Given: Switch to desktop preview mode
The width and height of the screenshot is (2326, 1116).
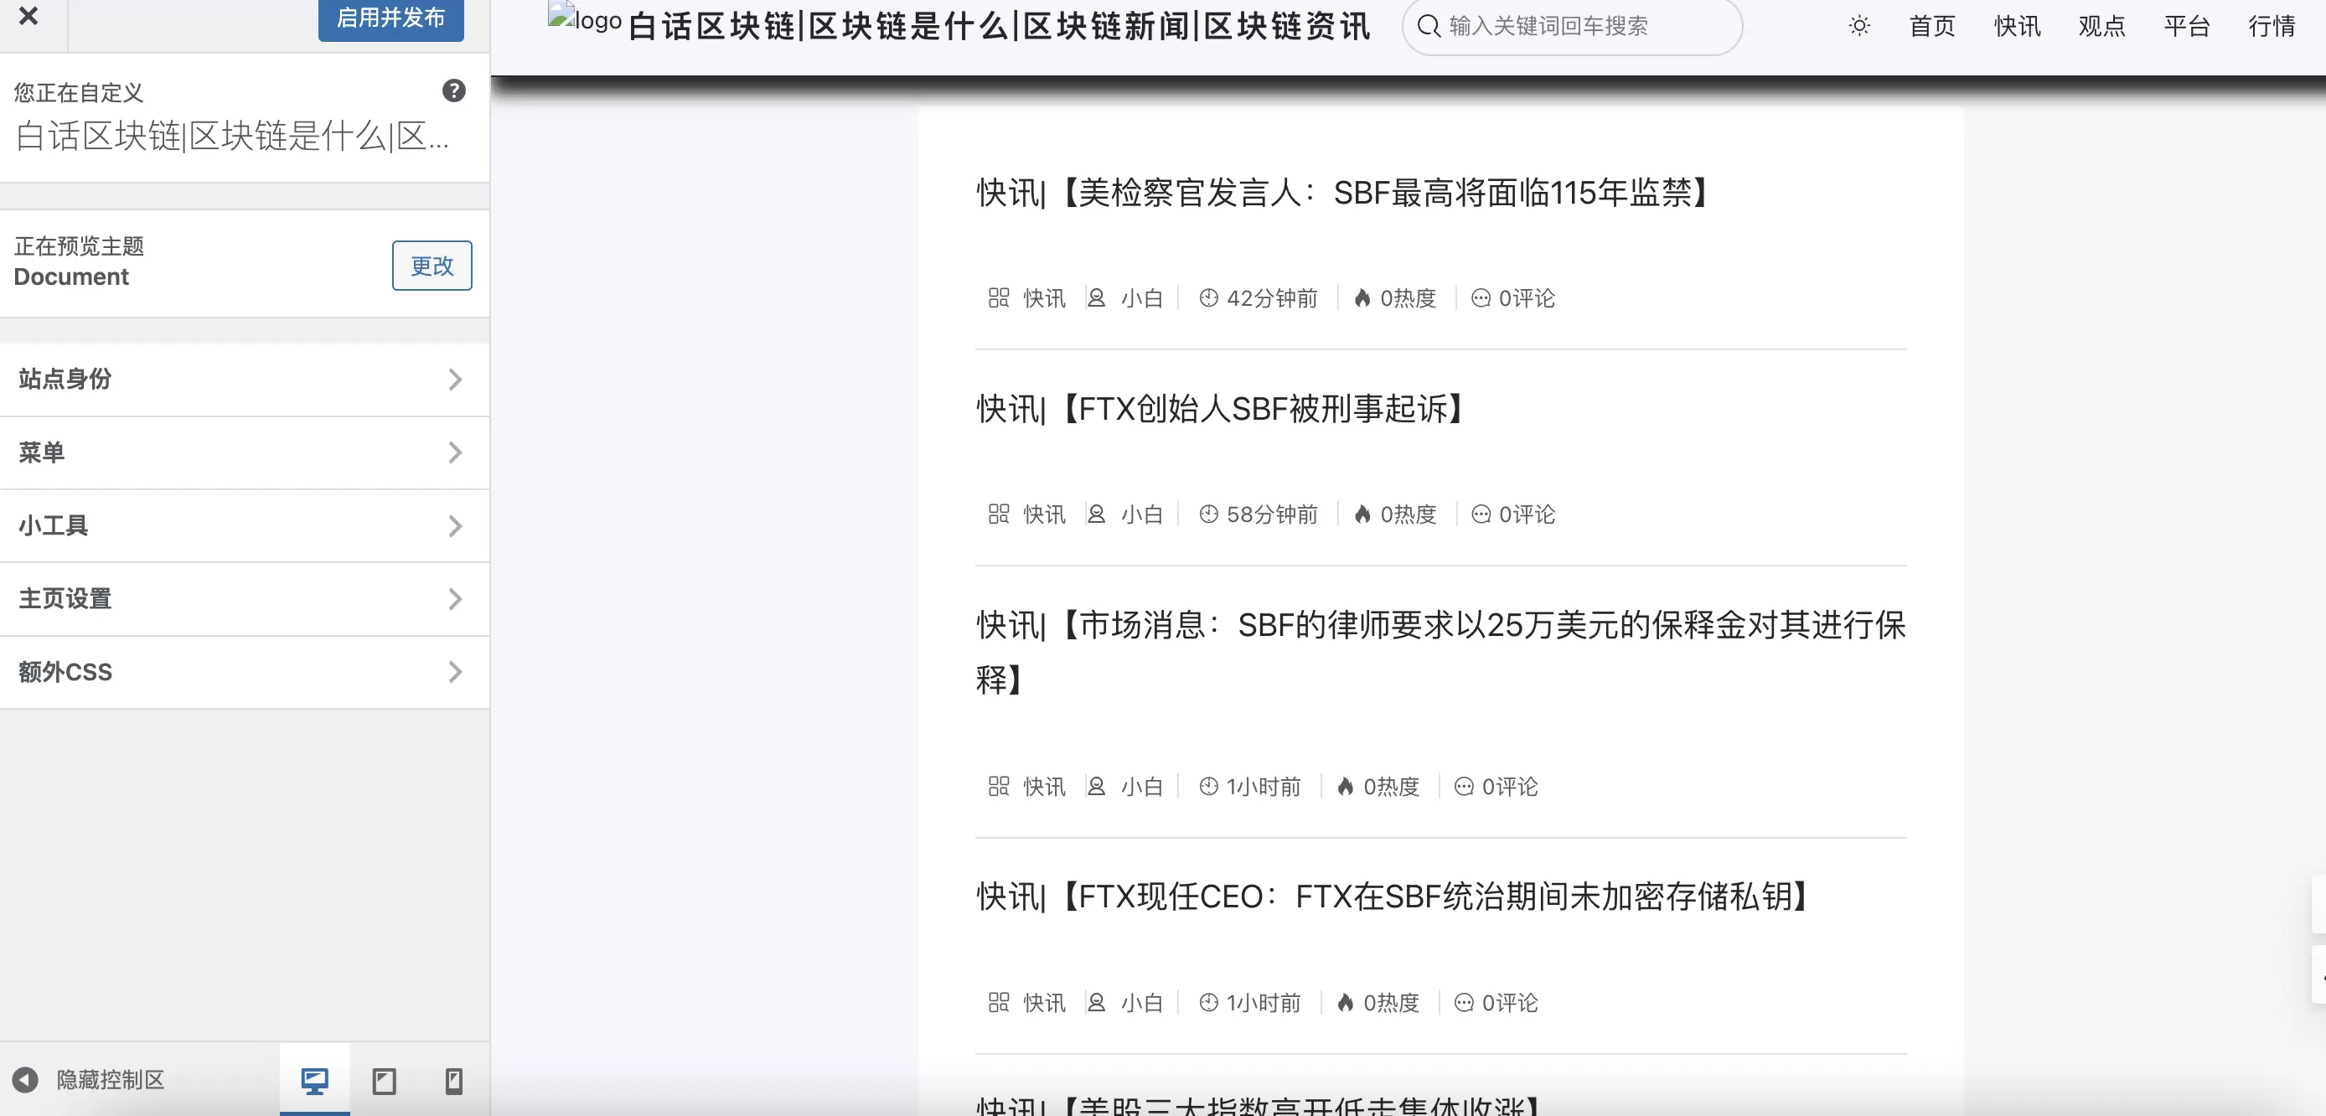Looking at the screenshot, I should [314, 1080].
